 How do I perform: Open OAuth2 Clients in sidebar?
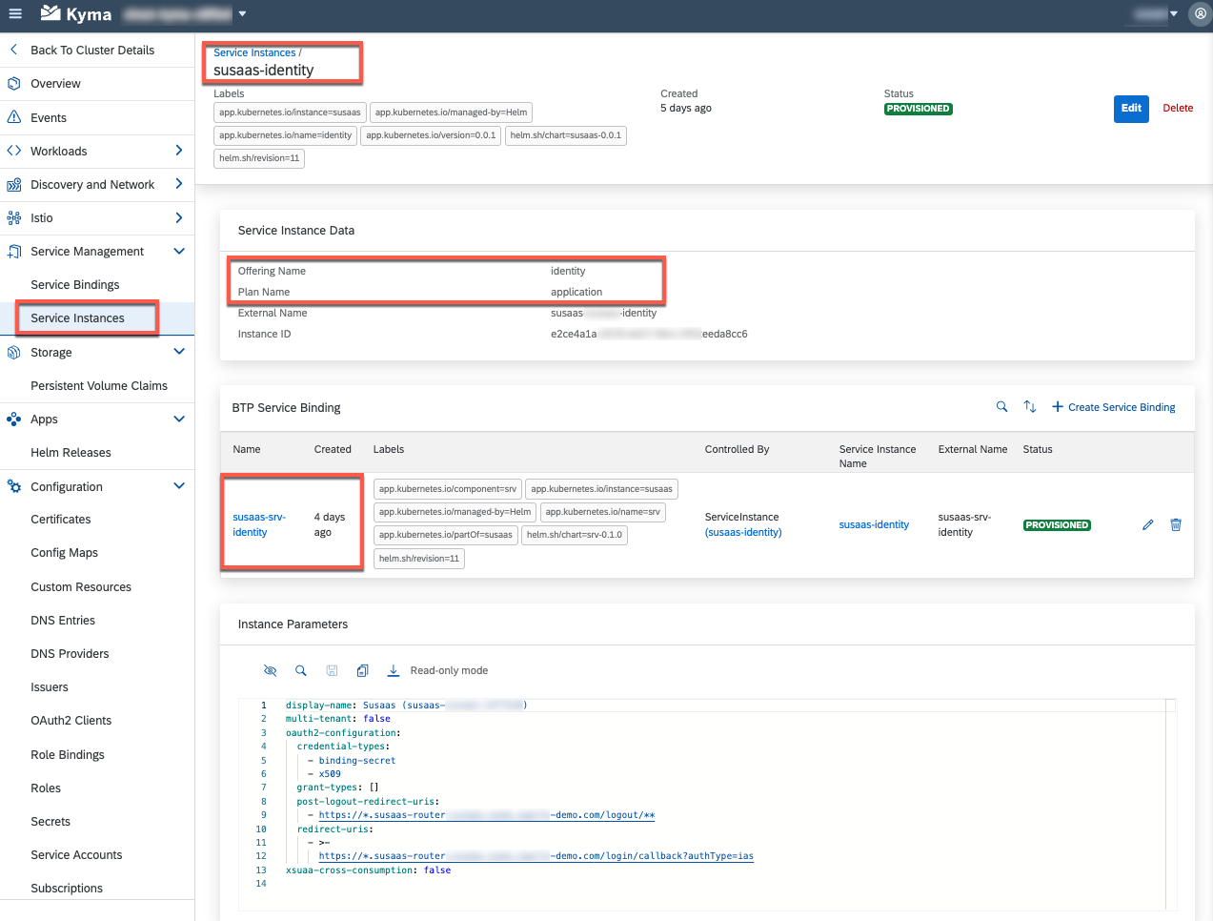click(71, 721)
